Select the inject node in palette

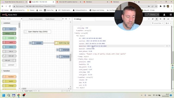[9, 29]
